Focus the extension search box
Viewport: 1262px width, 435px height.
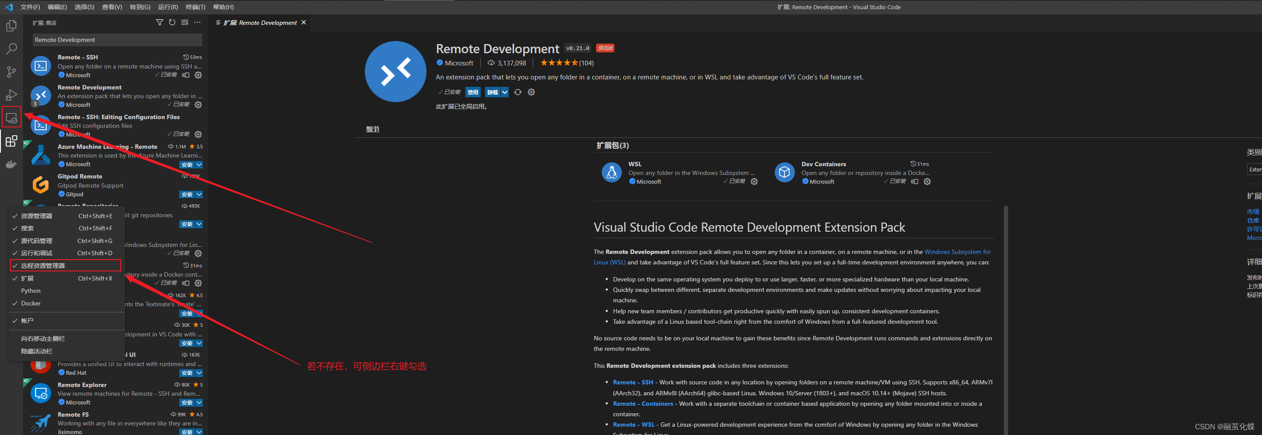[118, 40]
